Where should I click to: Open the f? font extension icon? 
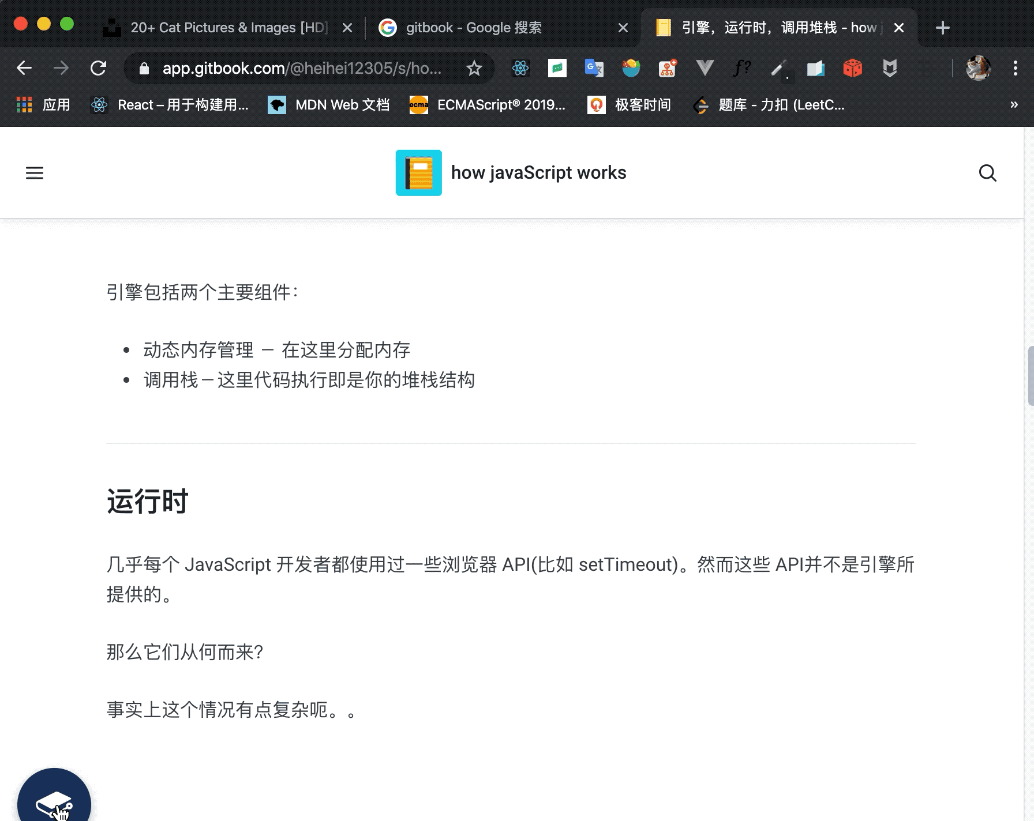click(x=742, y=69)
